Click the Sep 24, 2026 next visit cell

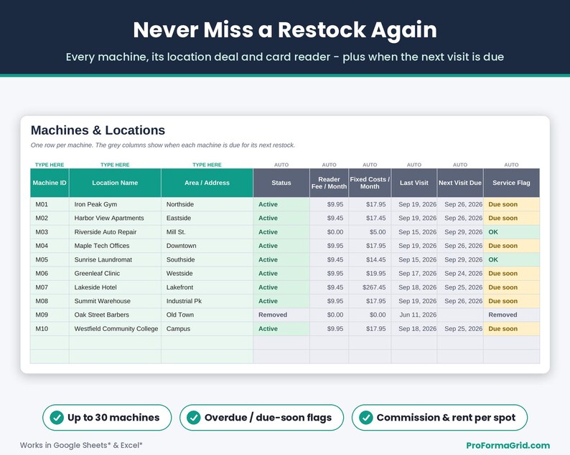tap(460, 274)
